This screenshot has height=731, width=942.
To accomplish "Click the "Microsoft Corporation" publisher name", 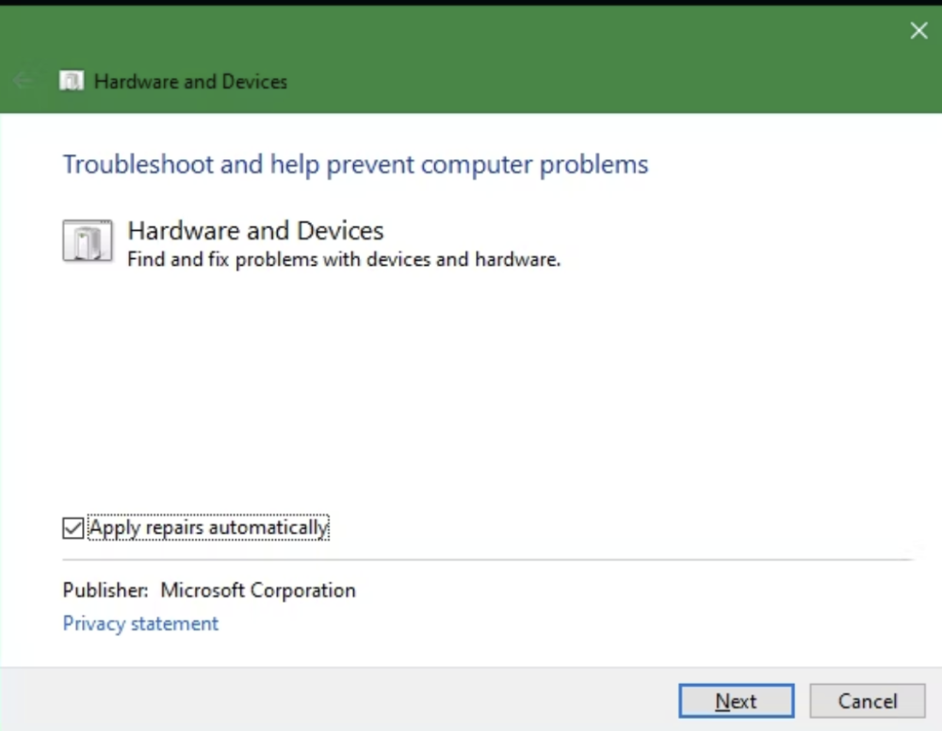I will [x=258, y=591].
